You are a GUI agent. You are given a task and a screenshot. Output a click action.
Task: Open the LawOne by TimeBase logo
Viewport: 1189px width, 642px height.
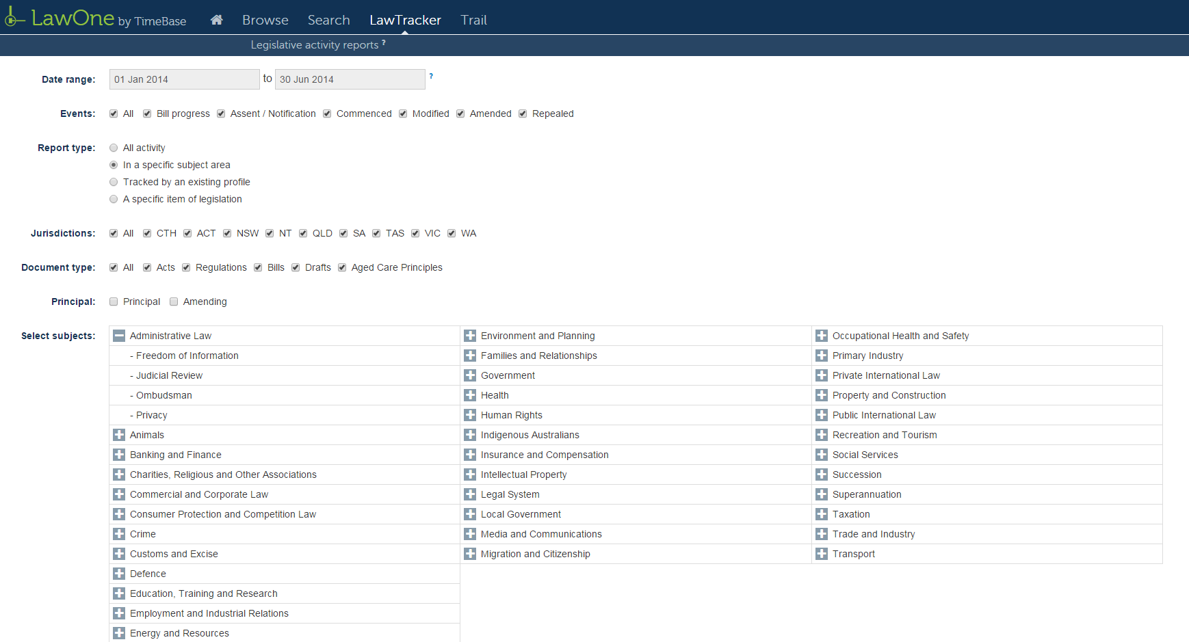(x=96, y=18)
